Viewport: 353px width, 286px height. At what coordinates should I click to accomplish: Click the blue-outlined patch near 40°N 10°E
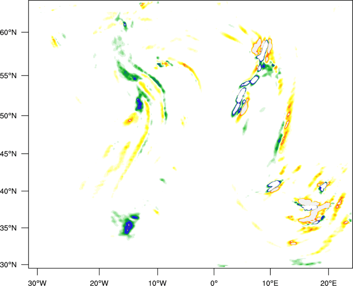click(274, 186)
